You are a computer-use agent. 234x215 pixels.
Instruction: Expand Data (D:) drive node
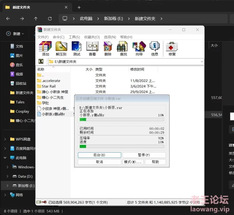[x=8, y=176]
